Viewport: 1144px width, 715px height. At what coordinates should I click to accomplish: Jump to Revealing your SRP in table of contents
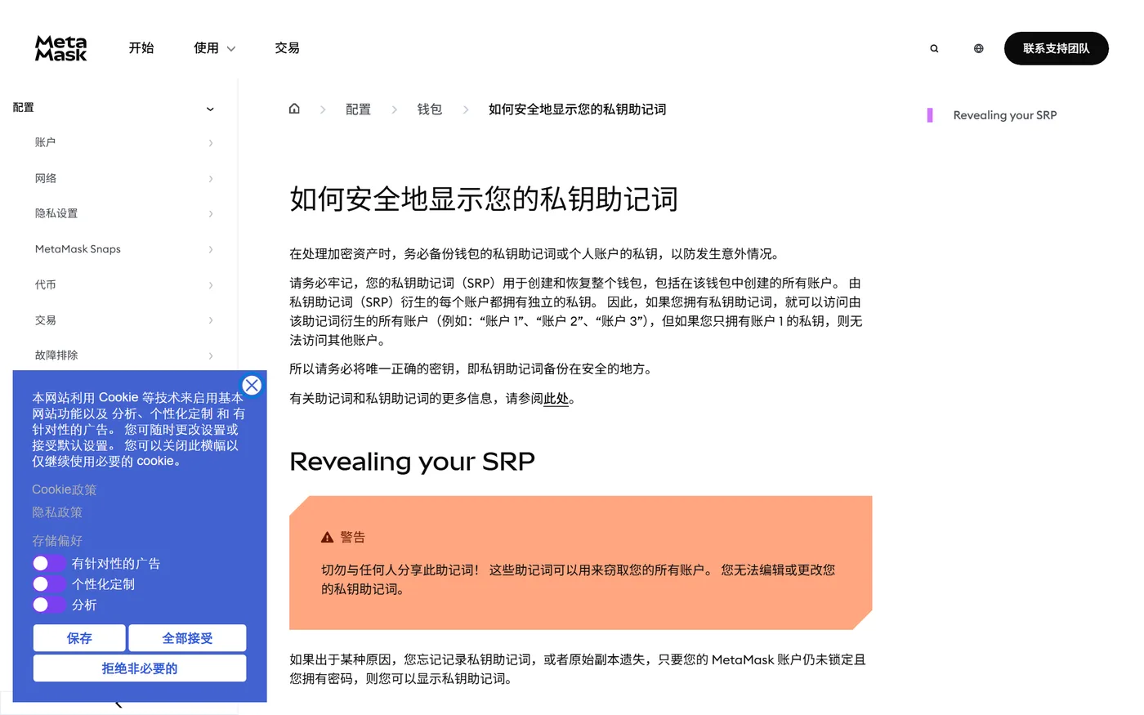(1004, 115)
